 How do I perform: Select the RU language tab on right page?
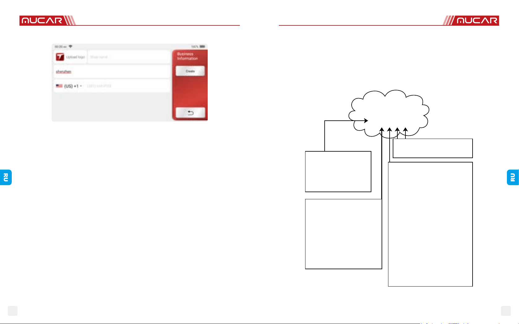point(513,177)
